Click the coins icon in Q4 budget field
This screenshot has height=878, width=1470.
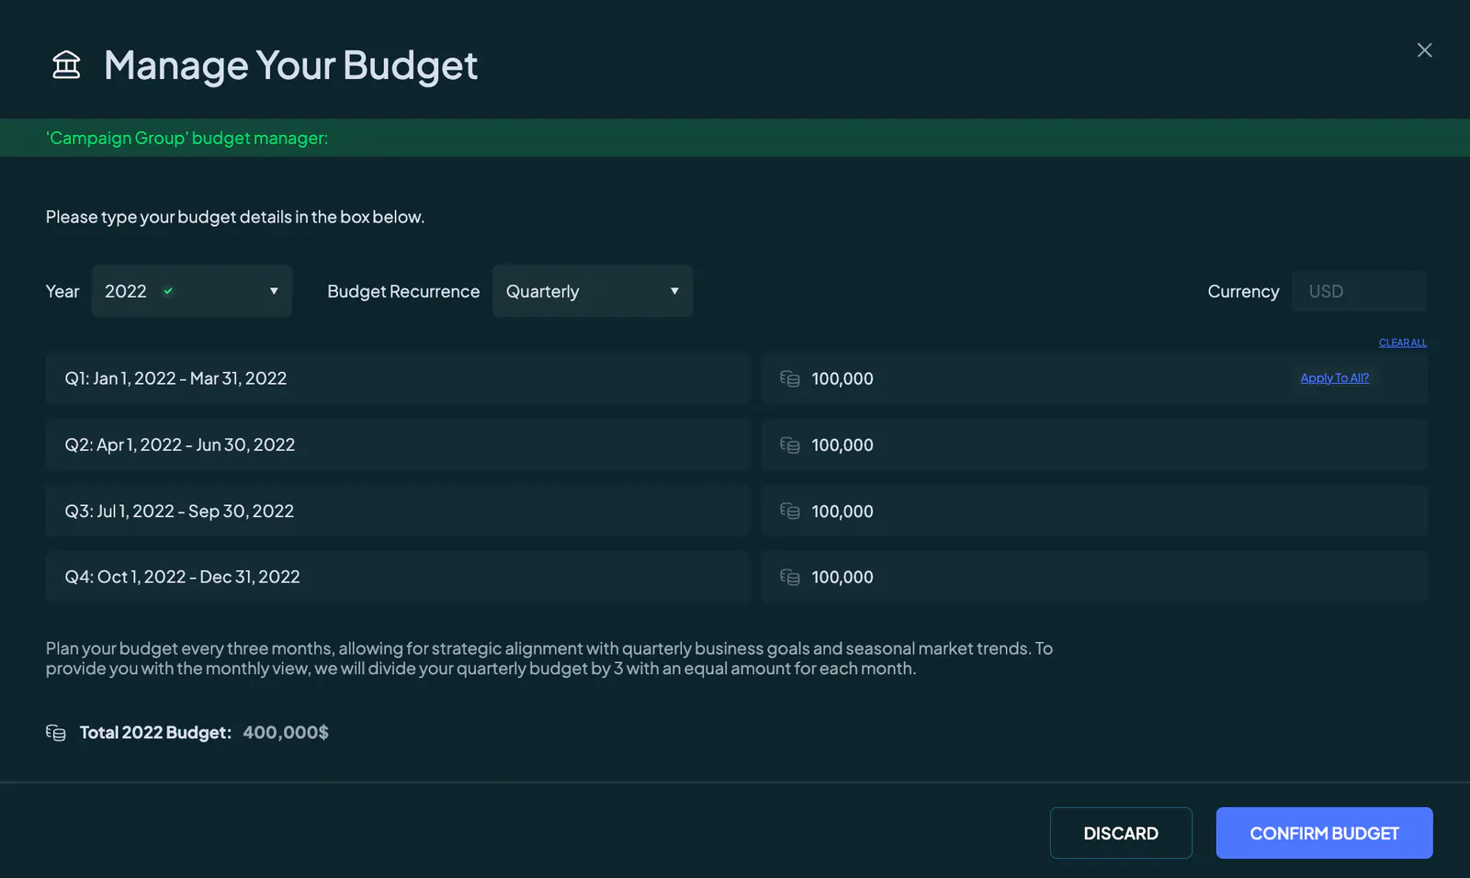(790, 577)
